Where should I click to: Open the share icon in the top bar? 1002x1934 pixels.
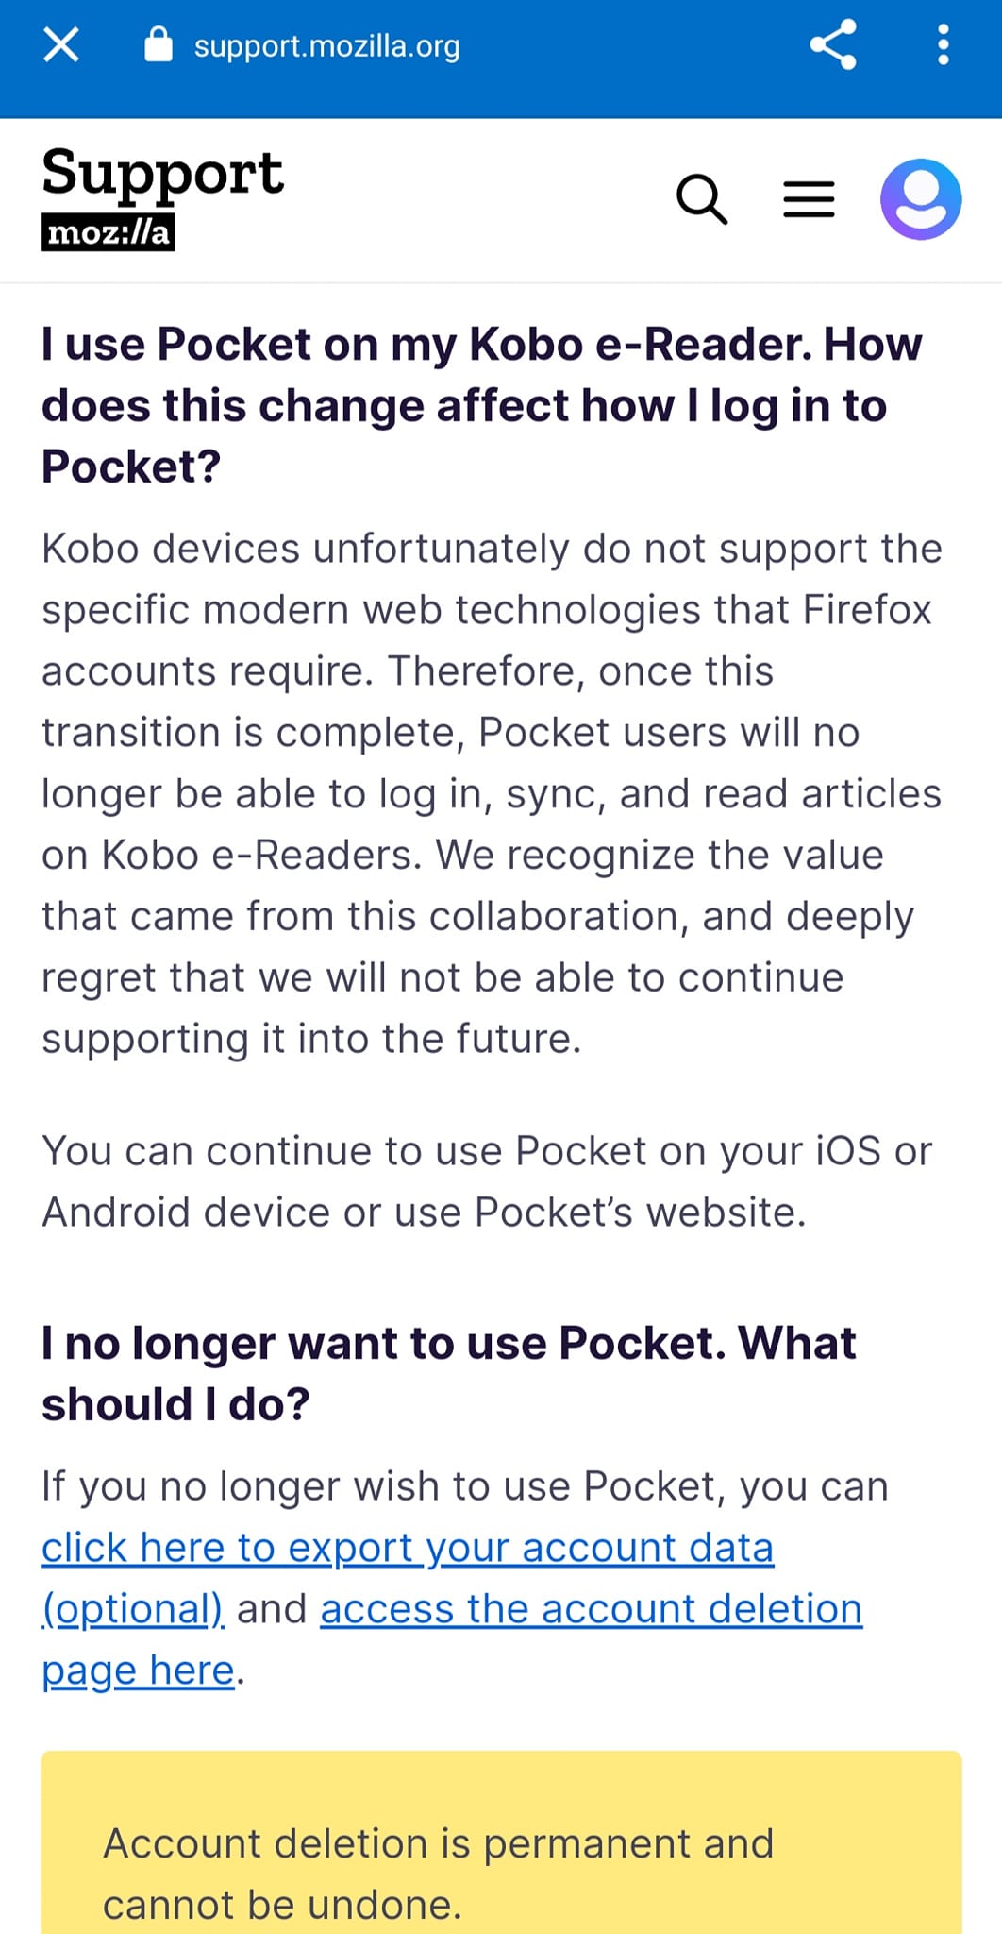point(833,44)
